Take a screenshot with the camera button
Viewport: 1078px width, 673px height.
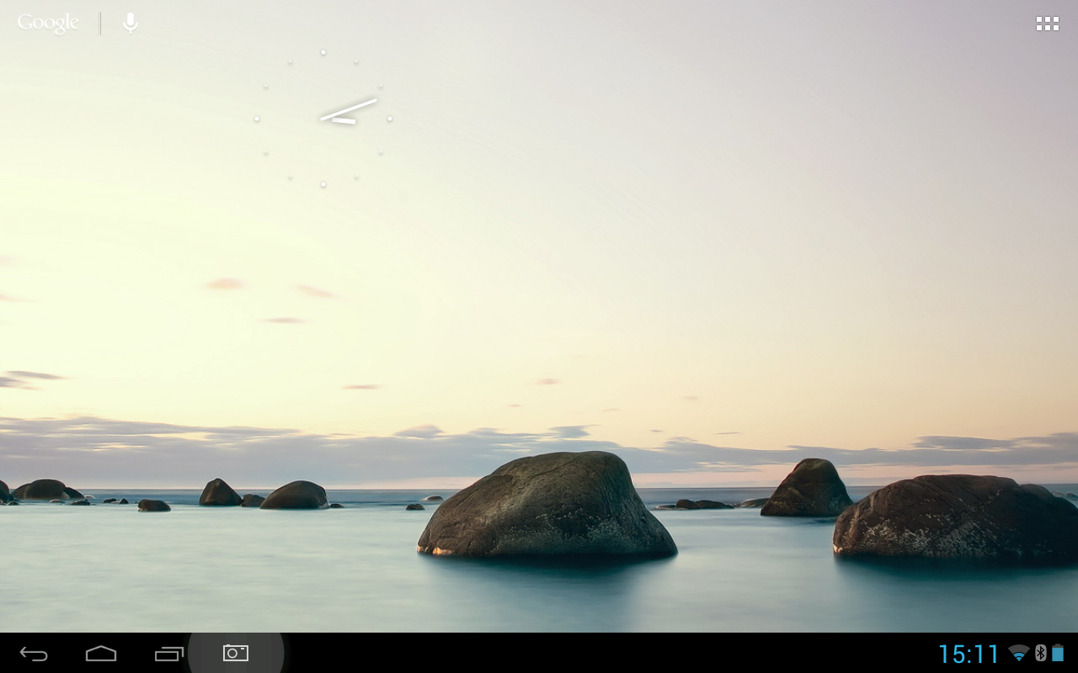(236, 653)
